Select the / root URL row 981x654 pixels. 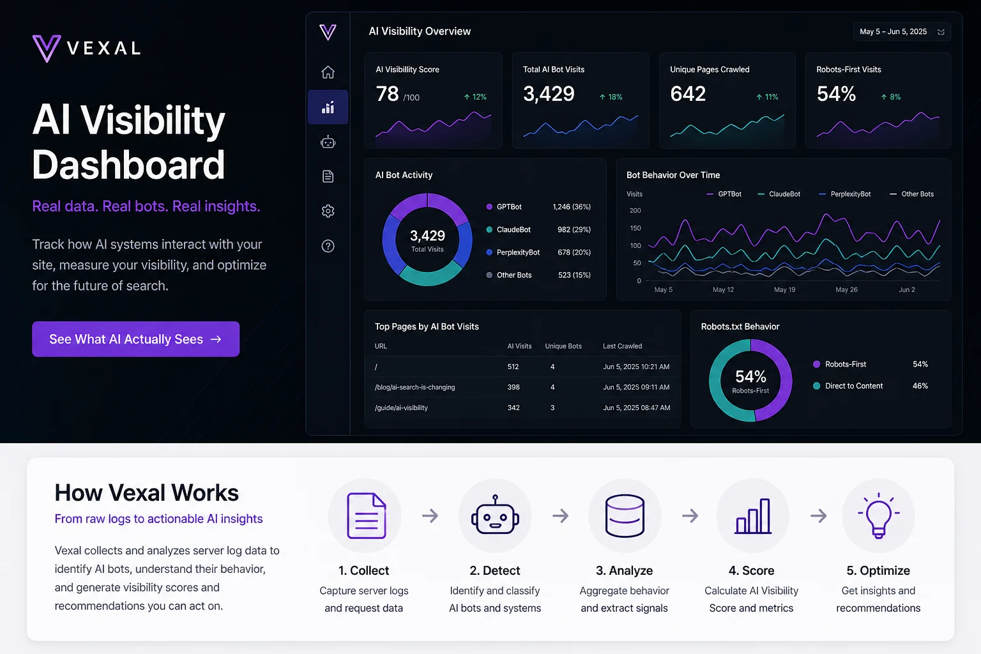(x=522, y=367)
